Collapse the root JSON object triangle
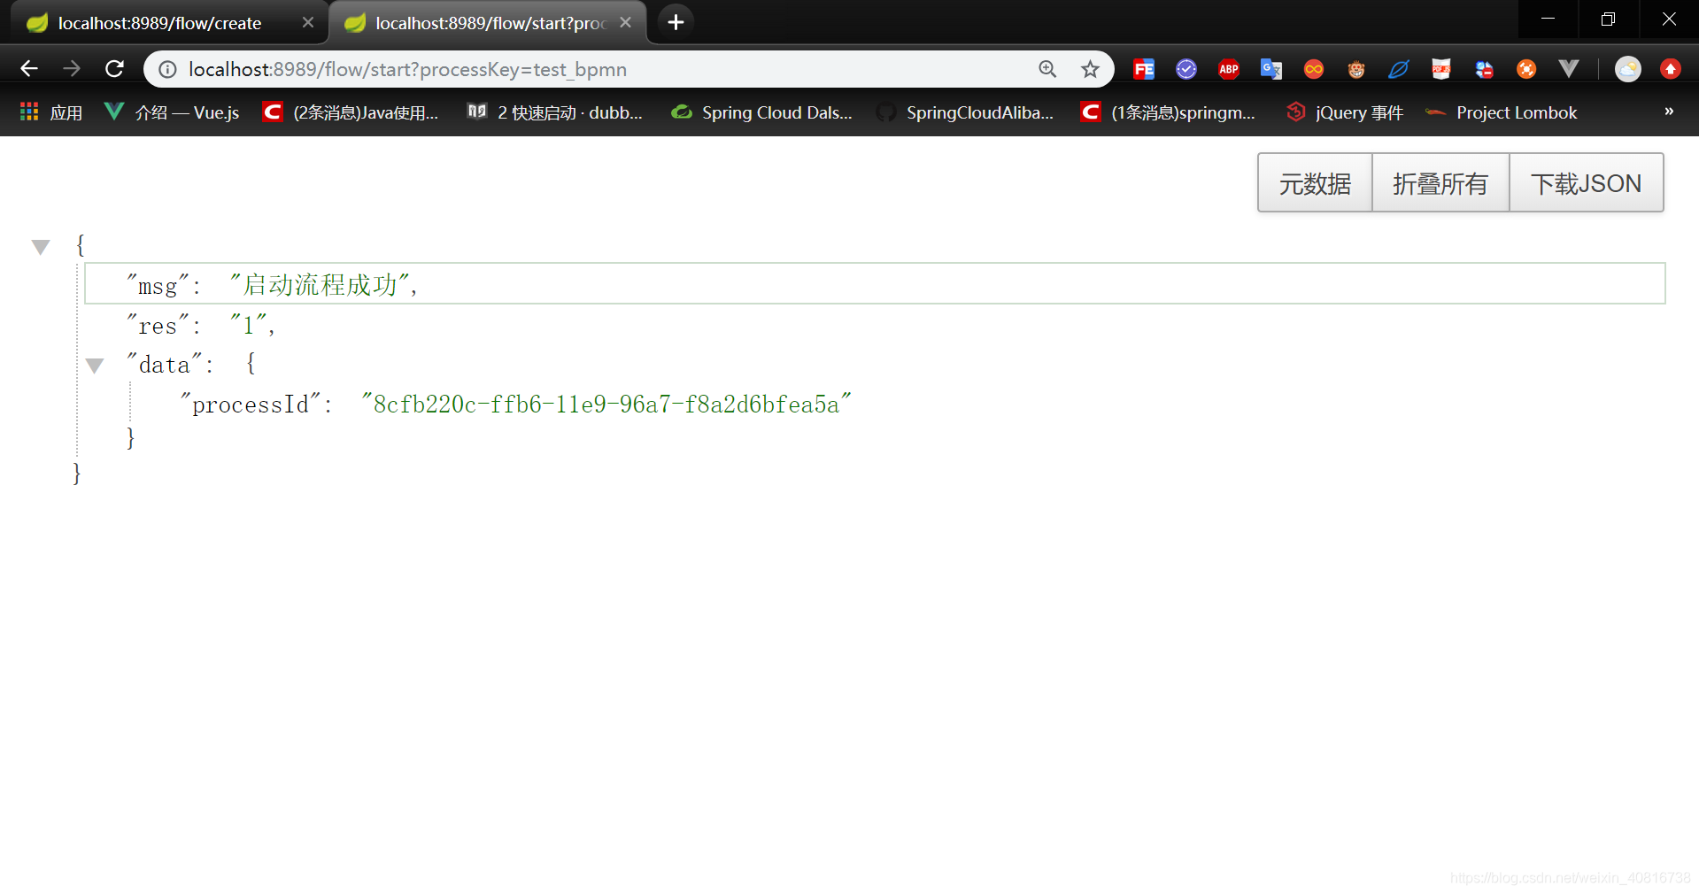 point(41,247)
